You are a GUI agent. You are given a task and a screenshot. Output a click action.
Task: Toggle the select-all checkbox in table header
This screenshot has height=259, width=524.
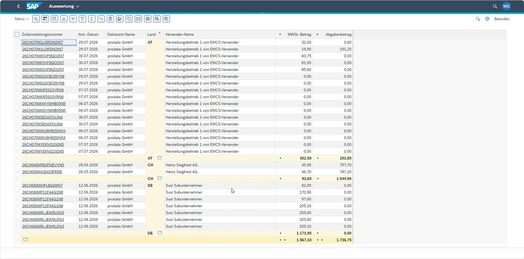pyautogui.click(x=17, y=34)
